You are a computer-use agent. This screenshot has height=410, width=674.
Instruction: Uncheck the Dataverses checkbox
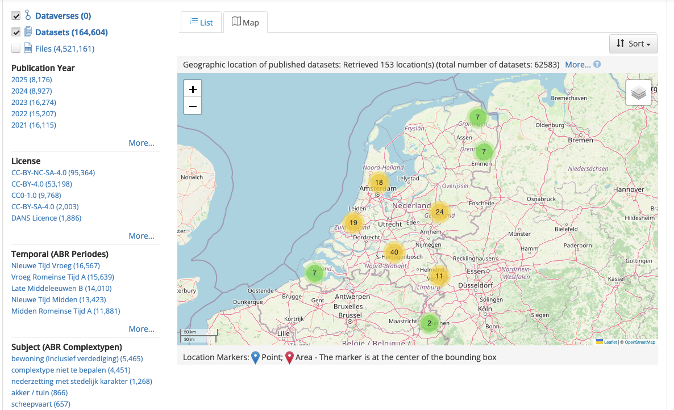(x=15, y=15)
